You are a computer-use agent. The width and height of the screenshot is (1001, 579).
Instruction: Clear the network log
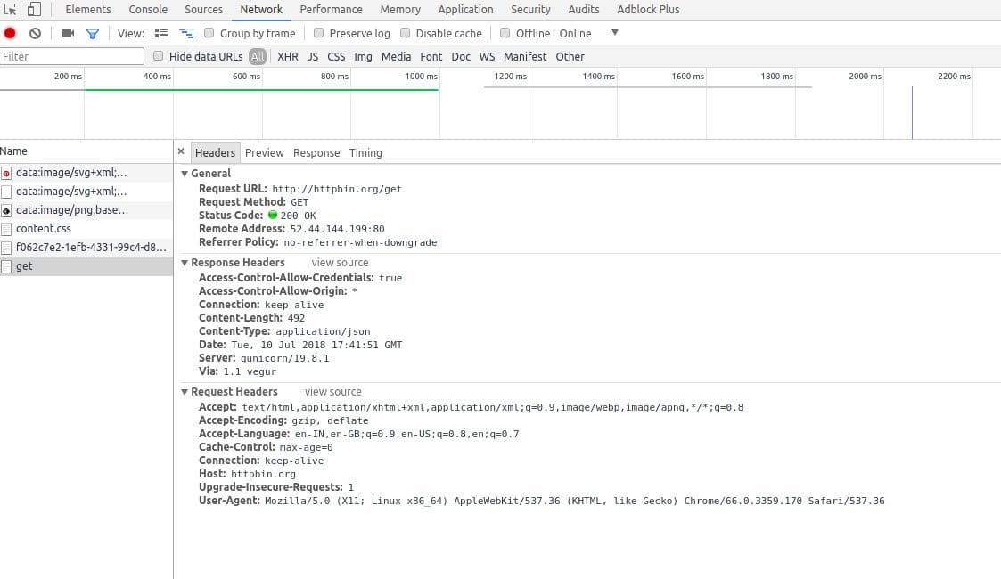point(35,33)
